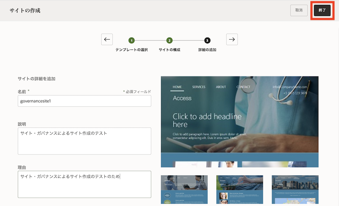Viewport: 339px width, 206px height.
Task: Select step 2 circle in wizard
Action: coord(169,41)
